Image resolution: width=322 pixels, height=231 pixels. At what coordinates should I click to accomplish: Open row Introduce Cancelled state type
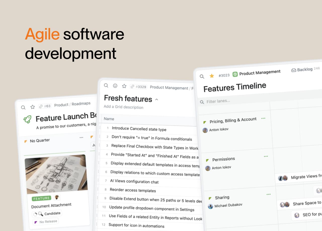click(139, 129)
